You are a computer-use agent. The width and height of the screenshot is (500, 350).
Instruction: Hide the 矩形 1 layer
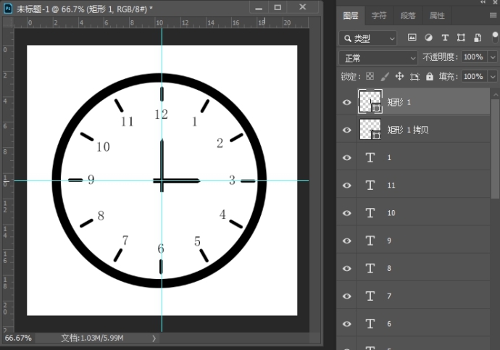tap(347, 102)
